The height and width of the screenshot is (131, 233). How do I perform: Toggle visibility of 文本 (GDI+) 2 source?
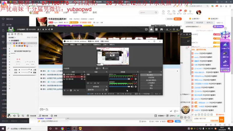point(82,77)
